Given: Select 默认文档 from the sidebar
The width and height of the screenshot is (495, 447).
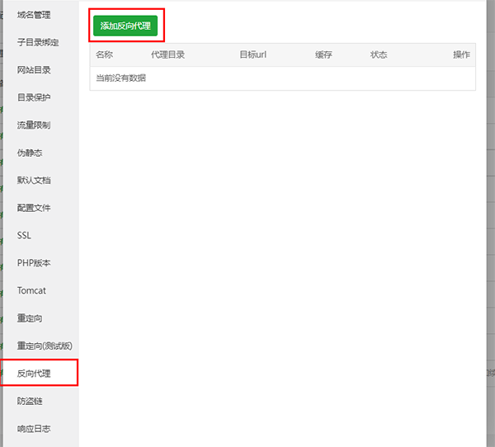Looking at the screenshot, I should (x=34, y=180).
